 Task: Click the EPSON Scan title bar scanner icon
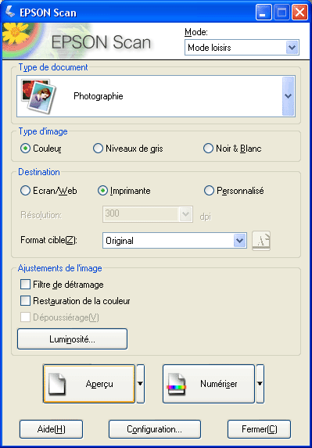[x=11, y=12]
